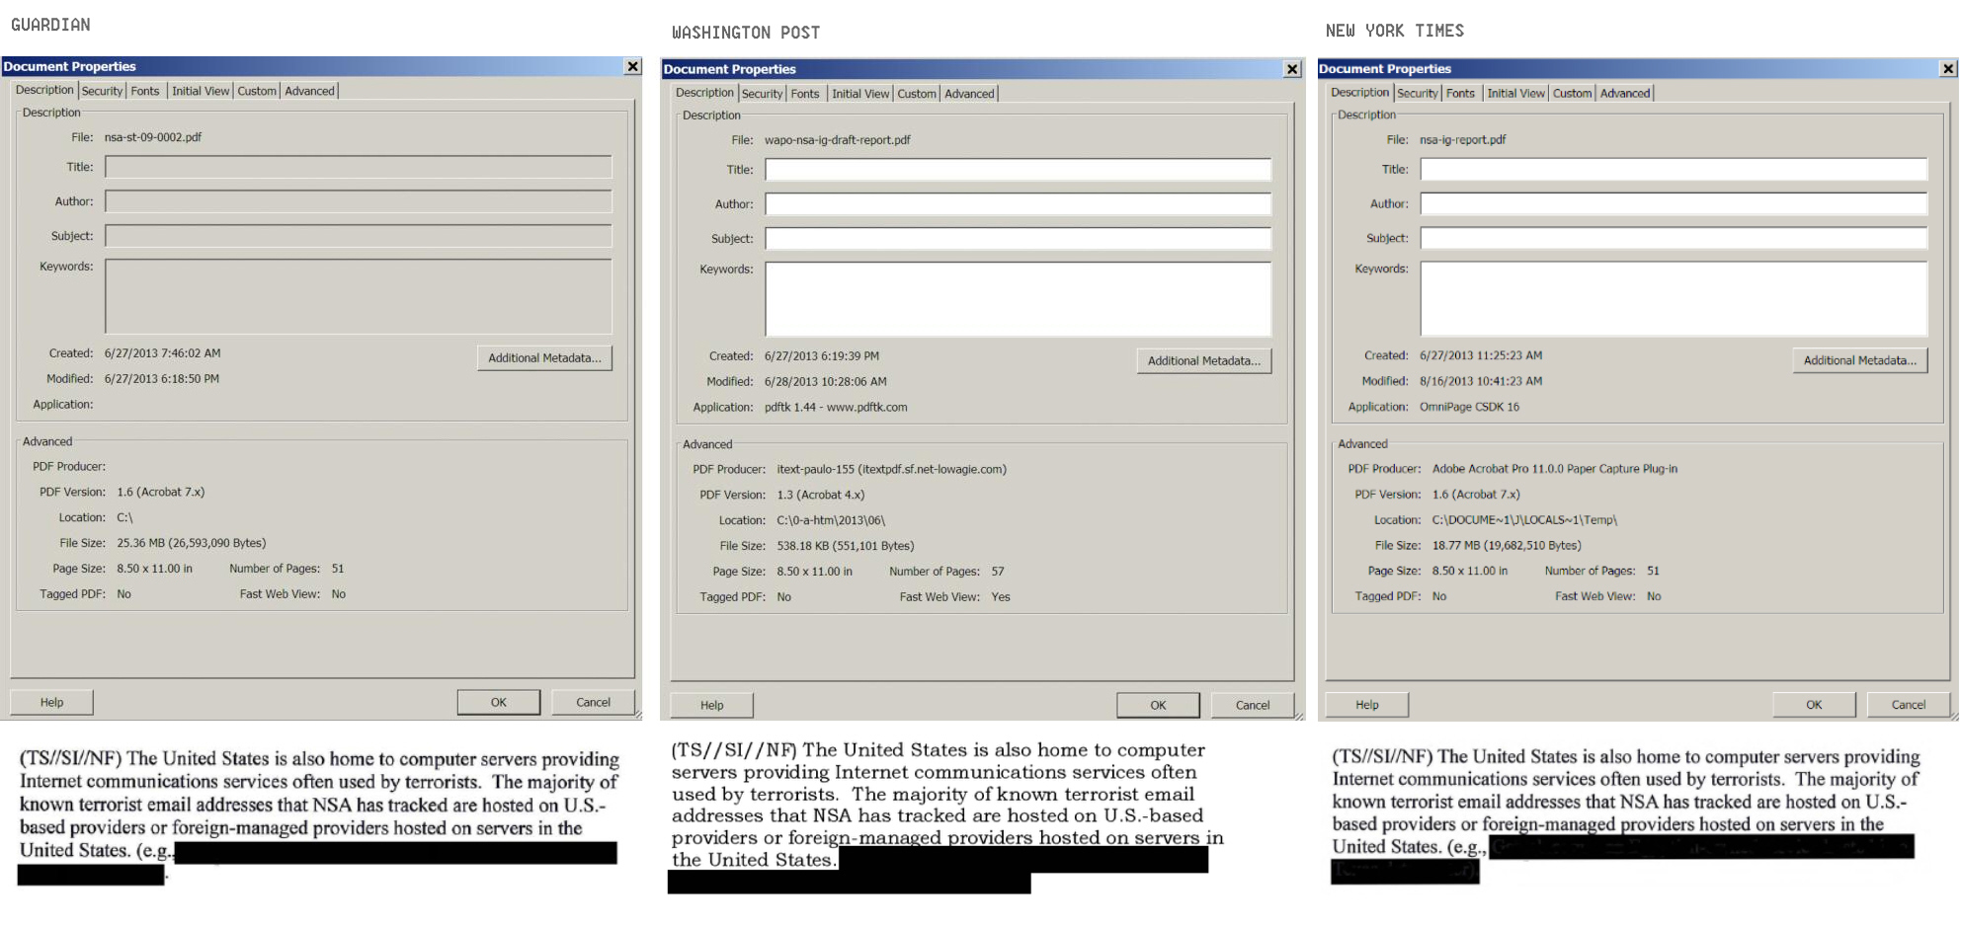Click file size 25.36 MB (26,593,090 Bytes)
The height and width of the screenshot is (926, 1962).
coord(192,543)
